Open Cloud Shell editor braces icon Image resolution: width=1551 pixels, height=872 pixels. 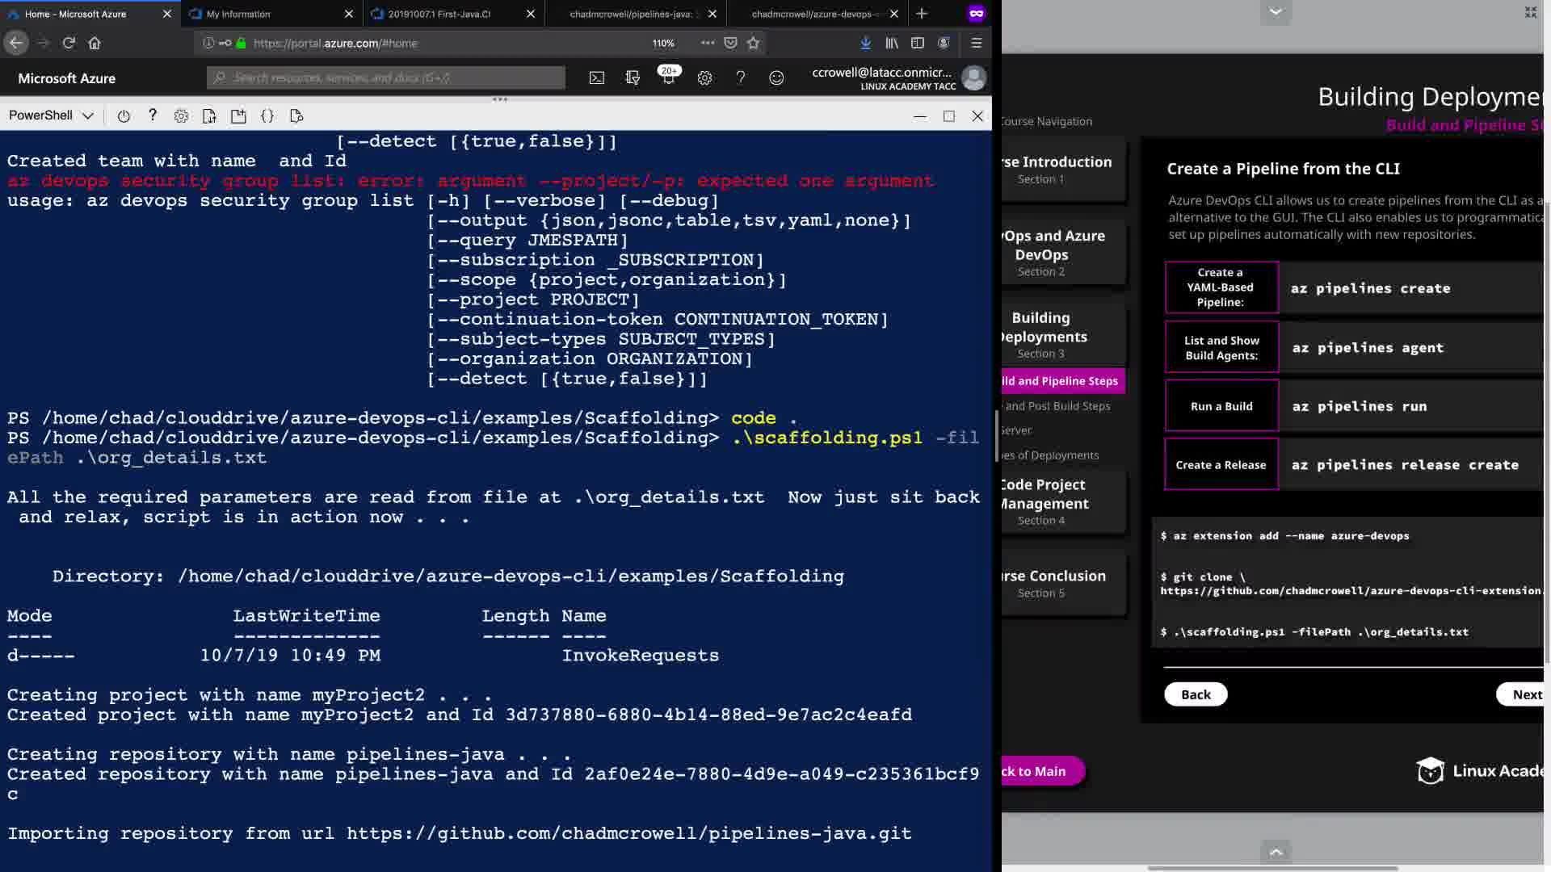(x=267, y=116)
